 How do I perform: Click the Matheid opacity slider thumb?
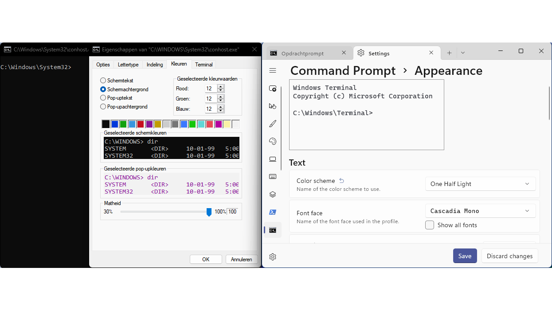tap(209, 212)
